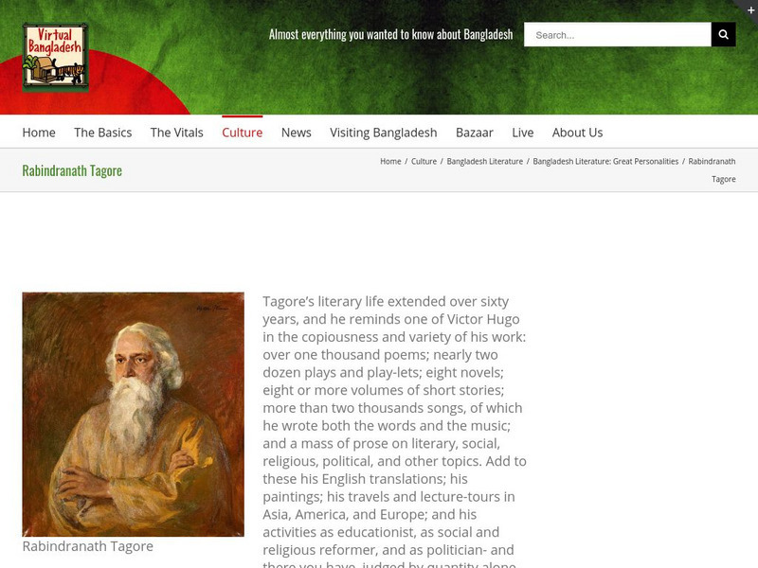Open the Home menu item

(39, 133)
